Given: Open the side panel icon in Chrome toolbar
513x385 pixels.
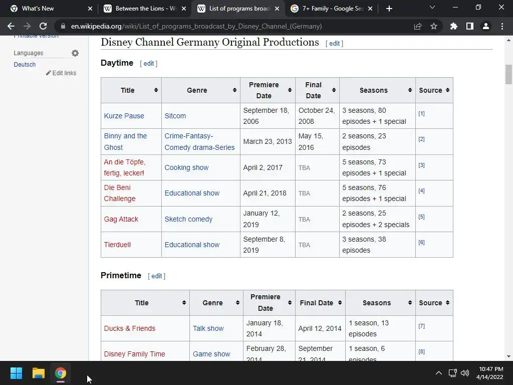Looking at the screenshot, I should pos(470,26).
